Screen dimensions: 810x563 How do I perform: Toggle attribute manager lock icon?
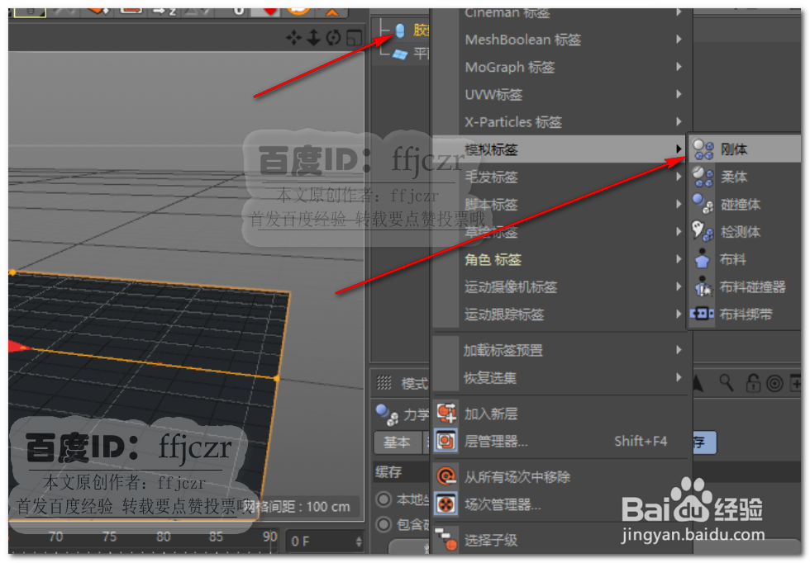coord(753,383)
